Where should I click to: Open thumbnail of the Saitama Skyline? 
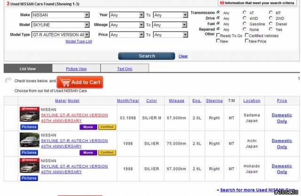click(30, 114)
